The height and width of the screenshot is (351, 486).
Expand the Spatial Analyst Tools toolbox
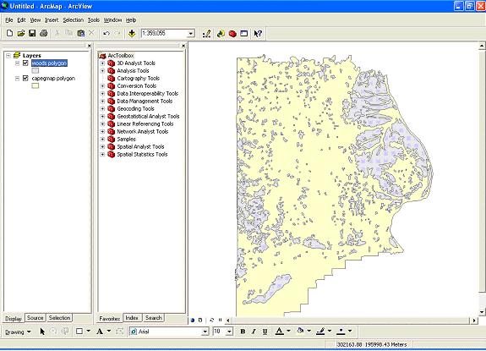point(102,146)
